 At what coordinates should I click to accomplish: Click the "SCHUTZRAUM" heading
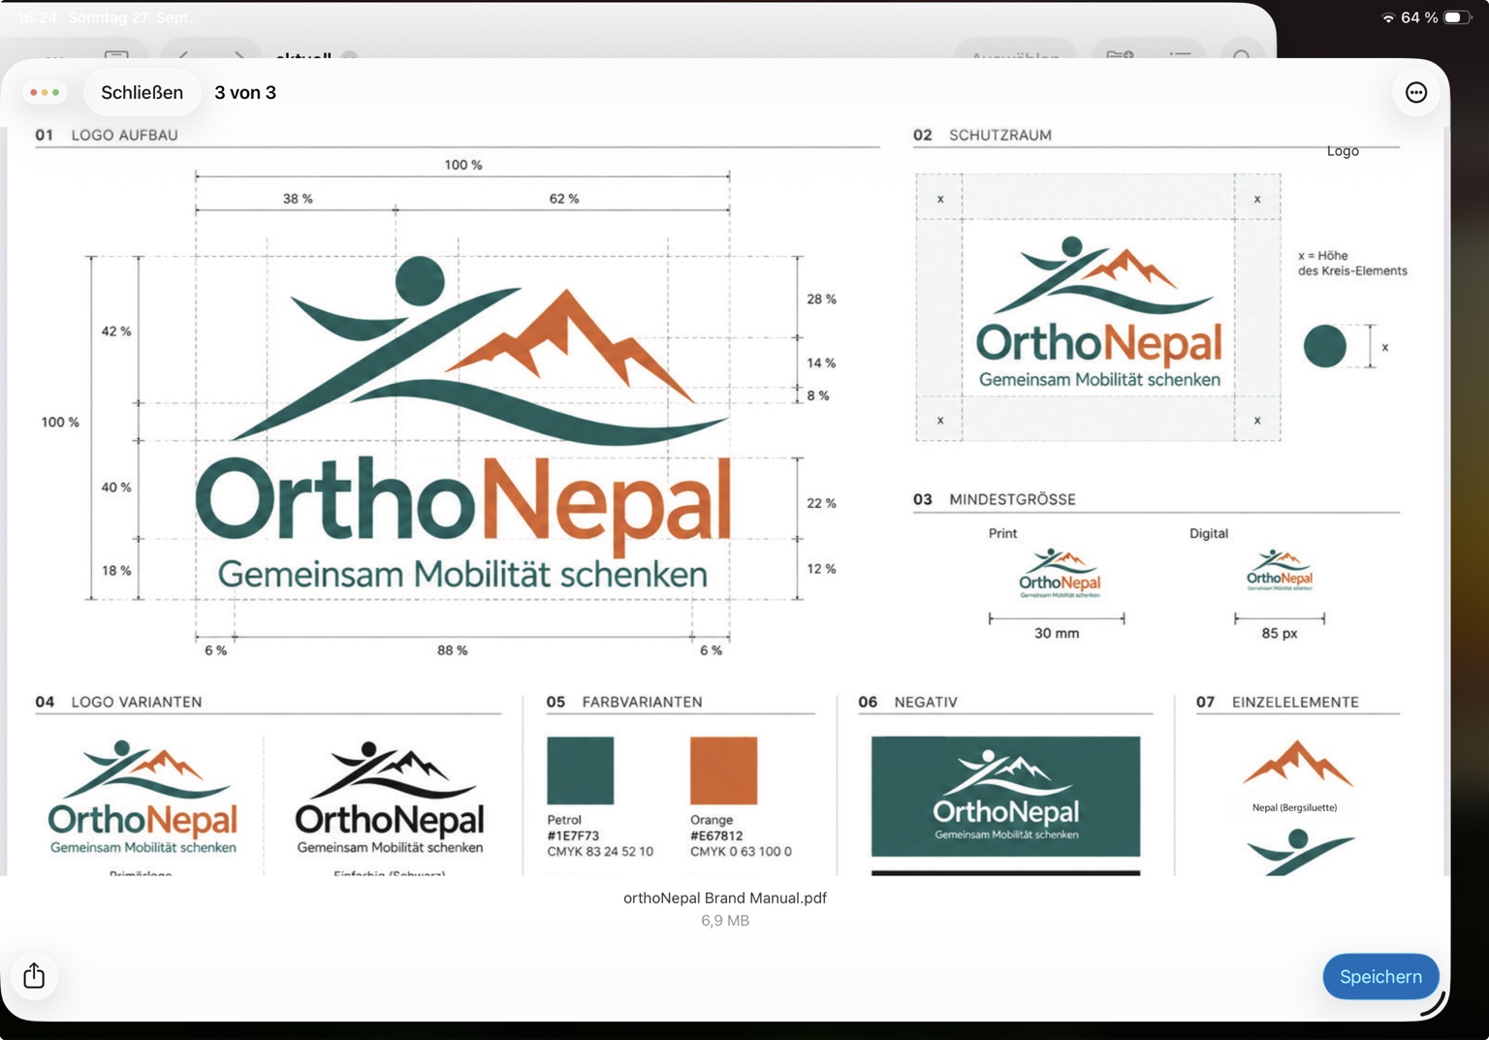click(x=999, y=135)
